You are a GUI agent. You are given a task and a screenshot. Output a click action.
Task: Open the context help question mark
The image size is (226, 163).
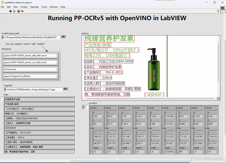[218, 11]
